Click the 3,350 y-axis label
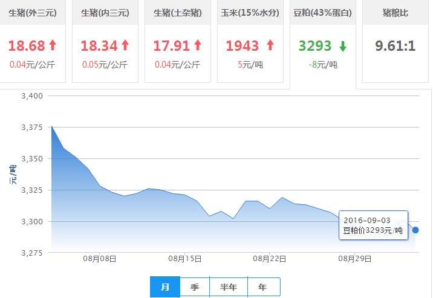433x298 pixels. [32, 159]
